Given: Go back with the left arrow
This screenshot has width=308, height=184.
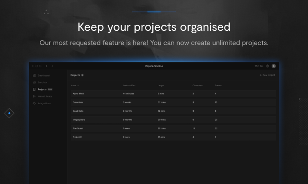Looking at the screenshot, I should click(47, 66).
